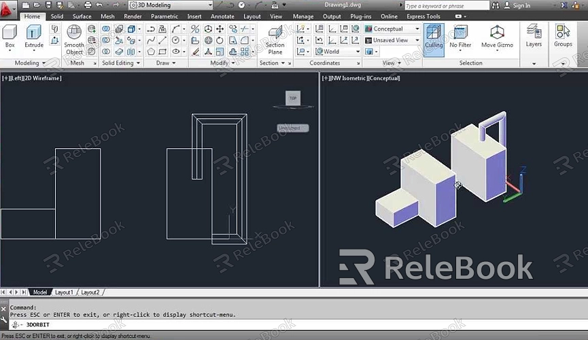Click the Smooth More mesh icon
Screen dimensions: 588x340
coord(92,29)
